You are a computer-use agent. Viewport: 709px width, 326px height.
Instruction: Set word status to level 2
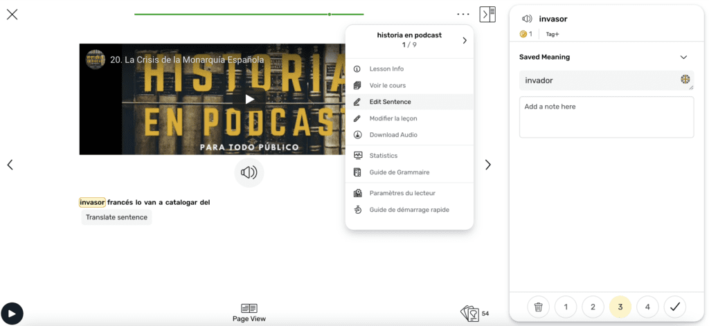click(593, 307)
